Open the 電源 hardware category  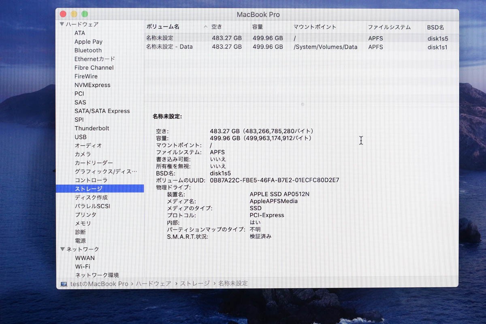[x=80, y=241]
